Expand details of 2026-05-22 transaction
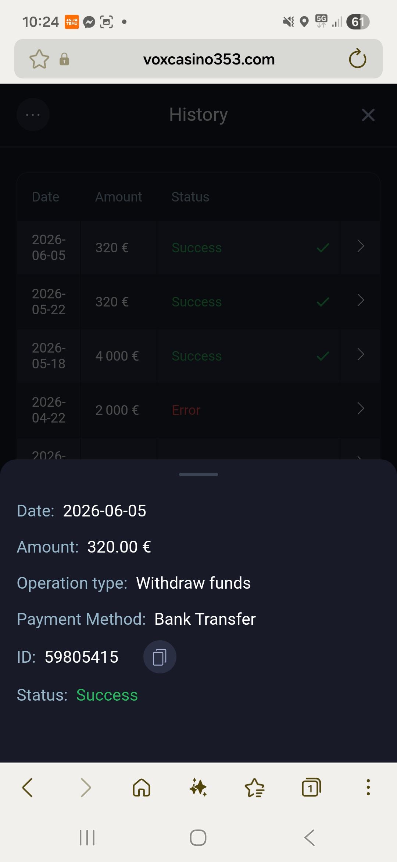Screen dimensions: 397x862 click(x=361, y=300)
